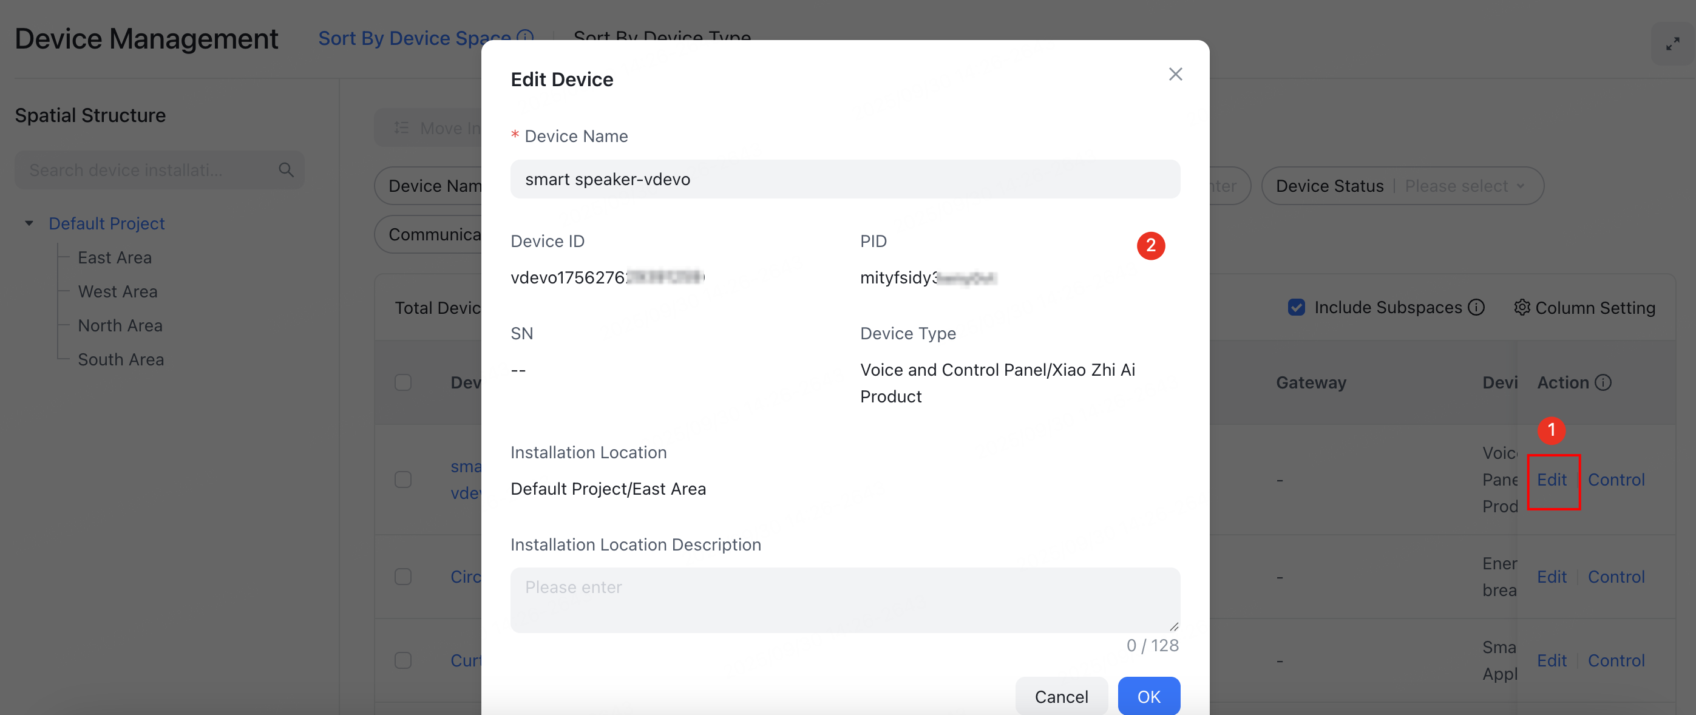
Task: Click the Edit link for the smart speaker device
Action: point(1553,479)
